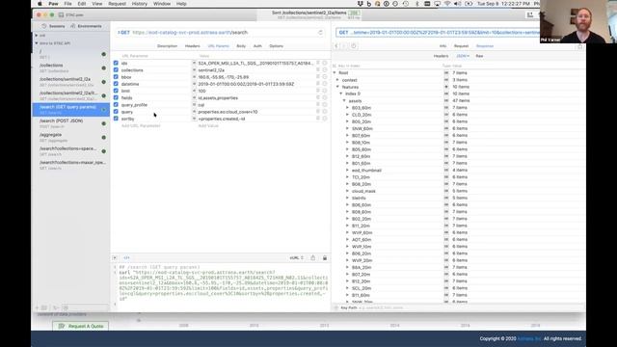Click the add request plus icon in sidebar footer
Screen dimensions: 617x347
coord(38,307)
